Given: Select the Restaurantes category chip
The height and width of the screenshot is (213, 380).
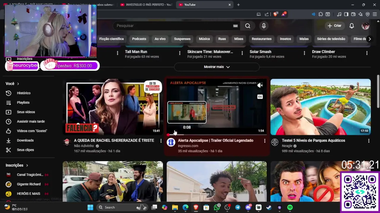Looking at the screenshot, I should tap(262, 39).
